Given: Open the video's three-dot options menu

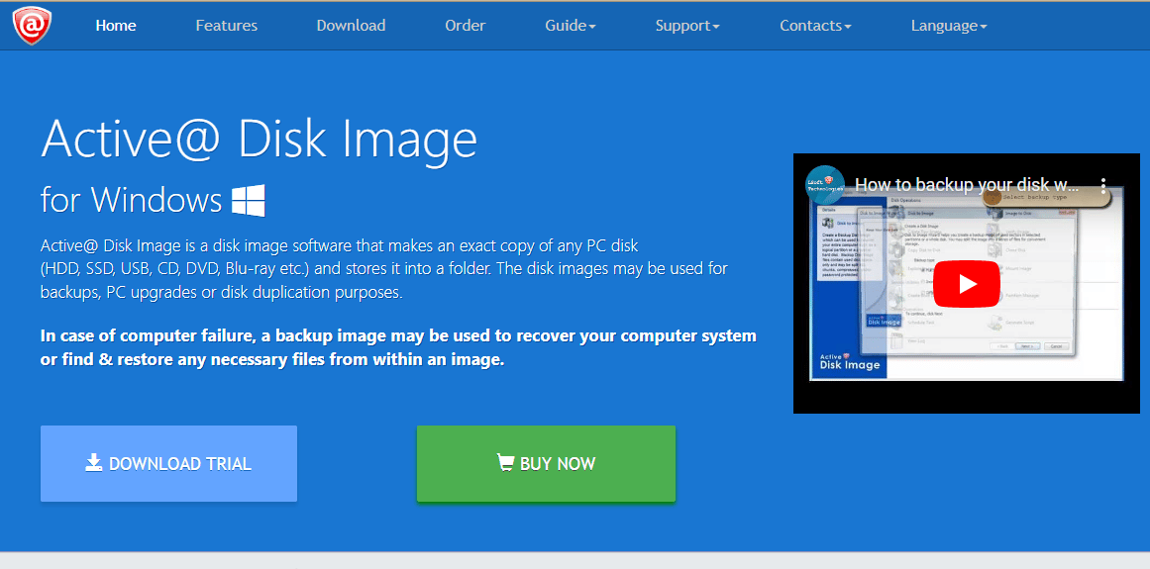Looking at the screenshot, I should [1102, 184].
